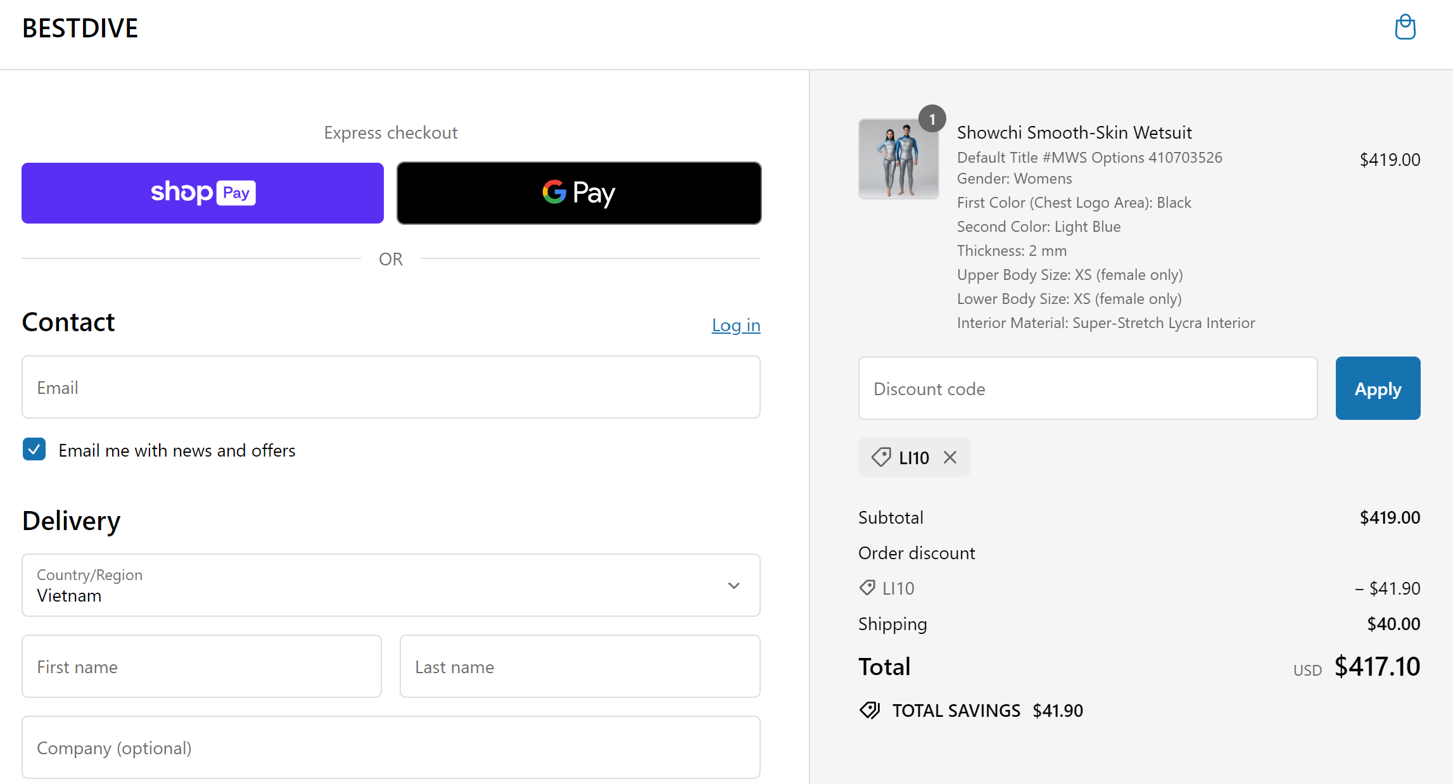Click the LI10 discount tag icon
The image size is (1453, 784).
(x=881, y=457)
